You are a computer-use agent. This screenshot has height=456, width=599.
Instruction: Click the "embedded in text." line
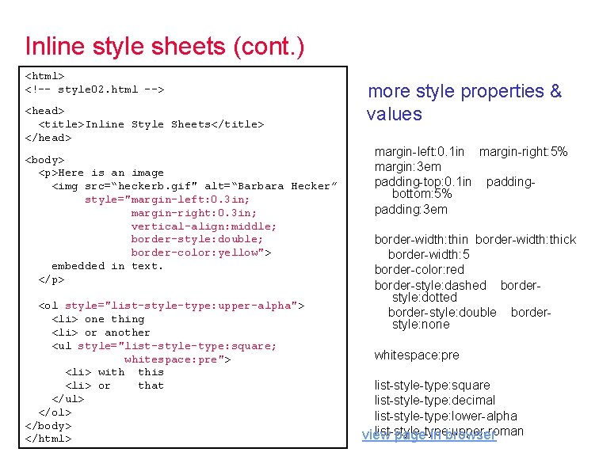[108, 266]
